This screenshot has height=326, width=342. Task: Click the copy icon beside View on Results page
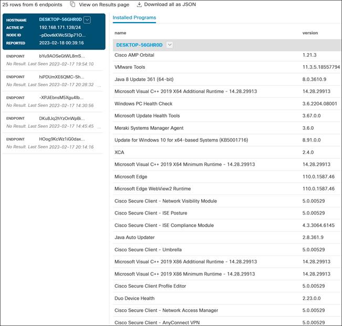73,4
